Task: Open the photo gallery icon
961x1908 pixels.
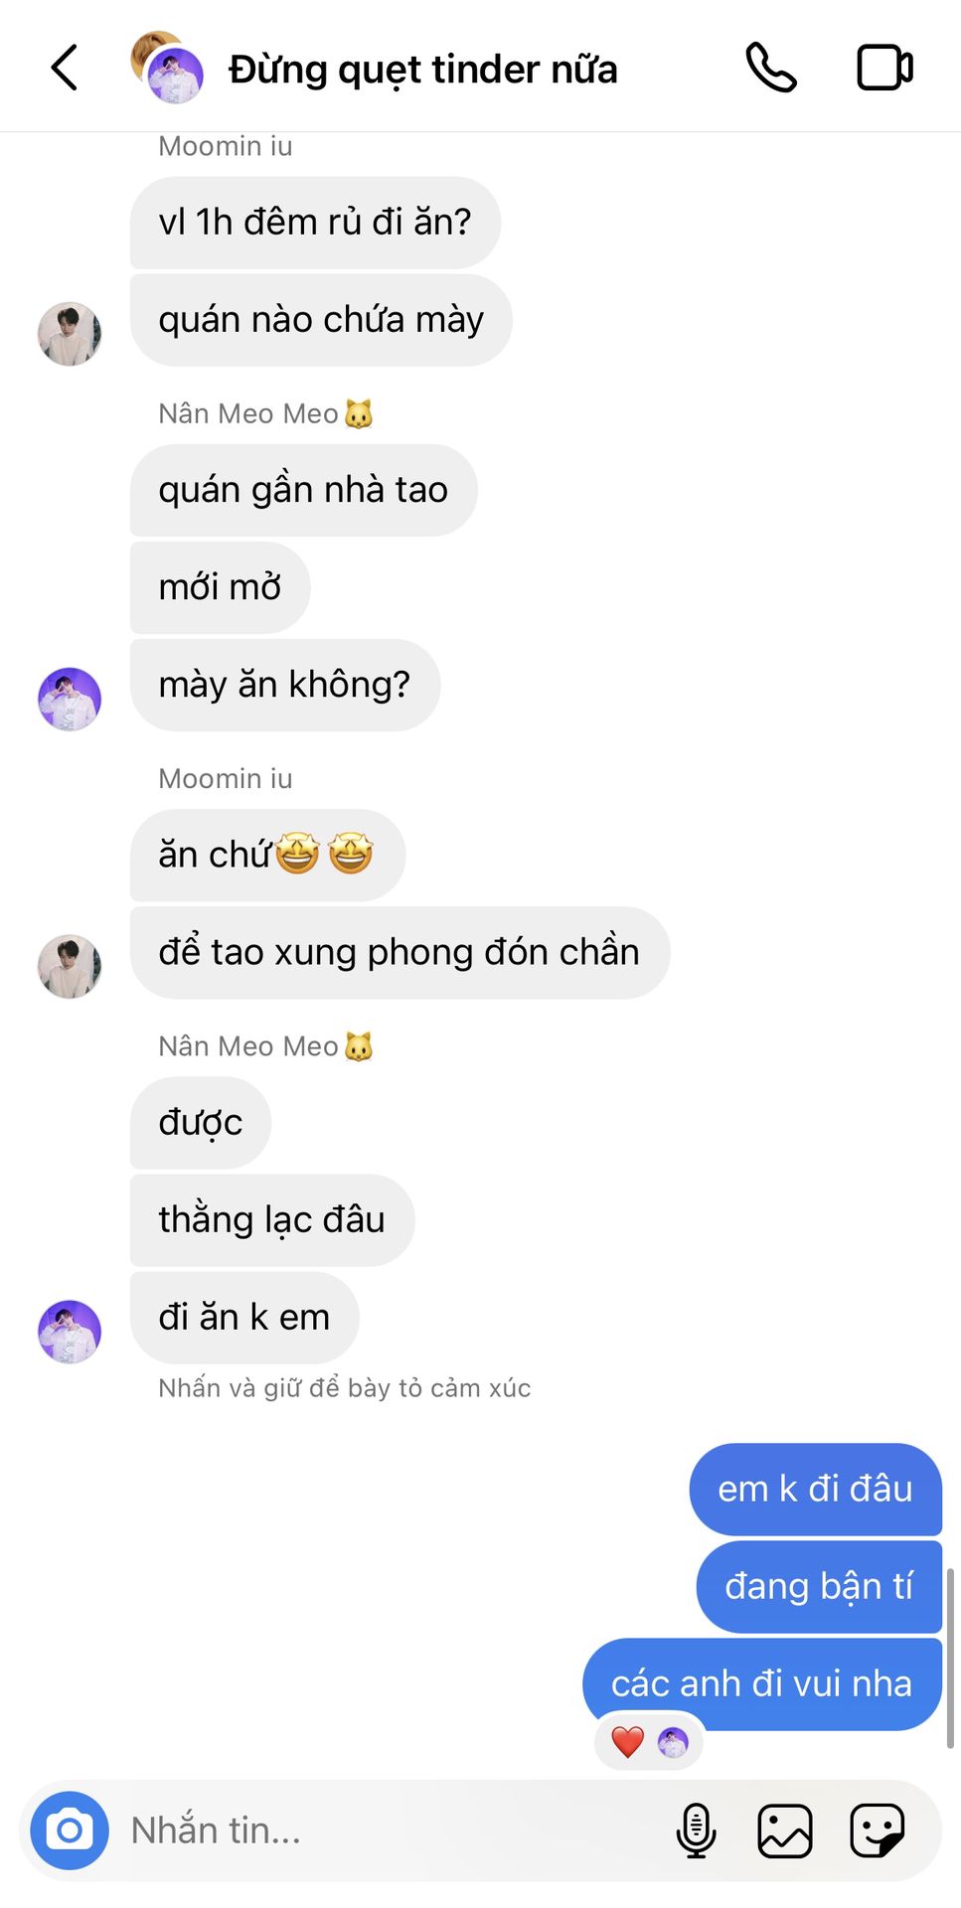Action: pos(785,1830)
